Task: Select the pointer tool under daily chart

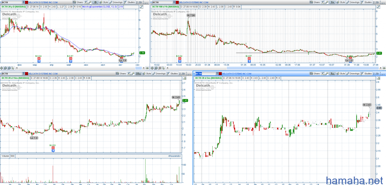Action: pos(13,68)
